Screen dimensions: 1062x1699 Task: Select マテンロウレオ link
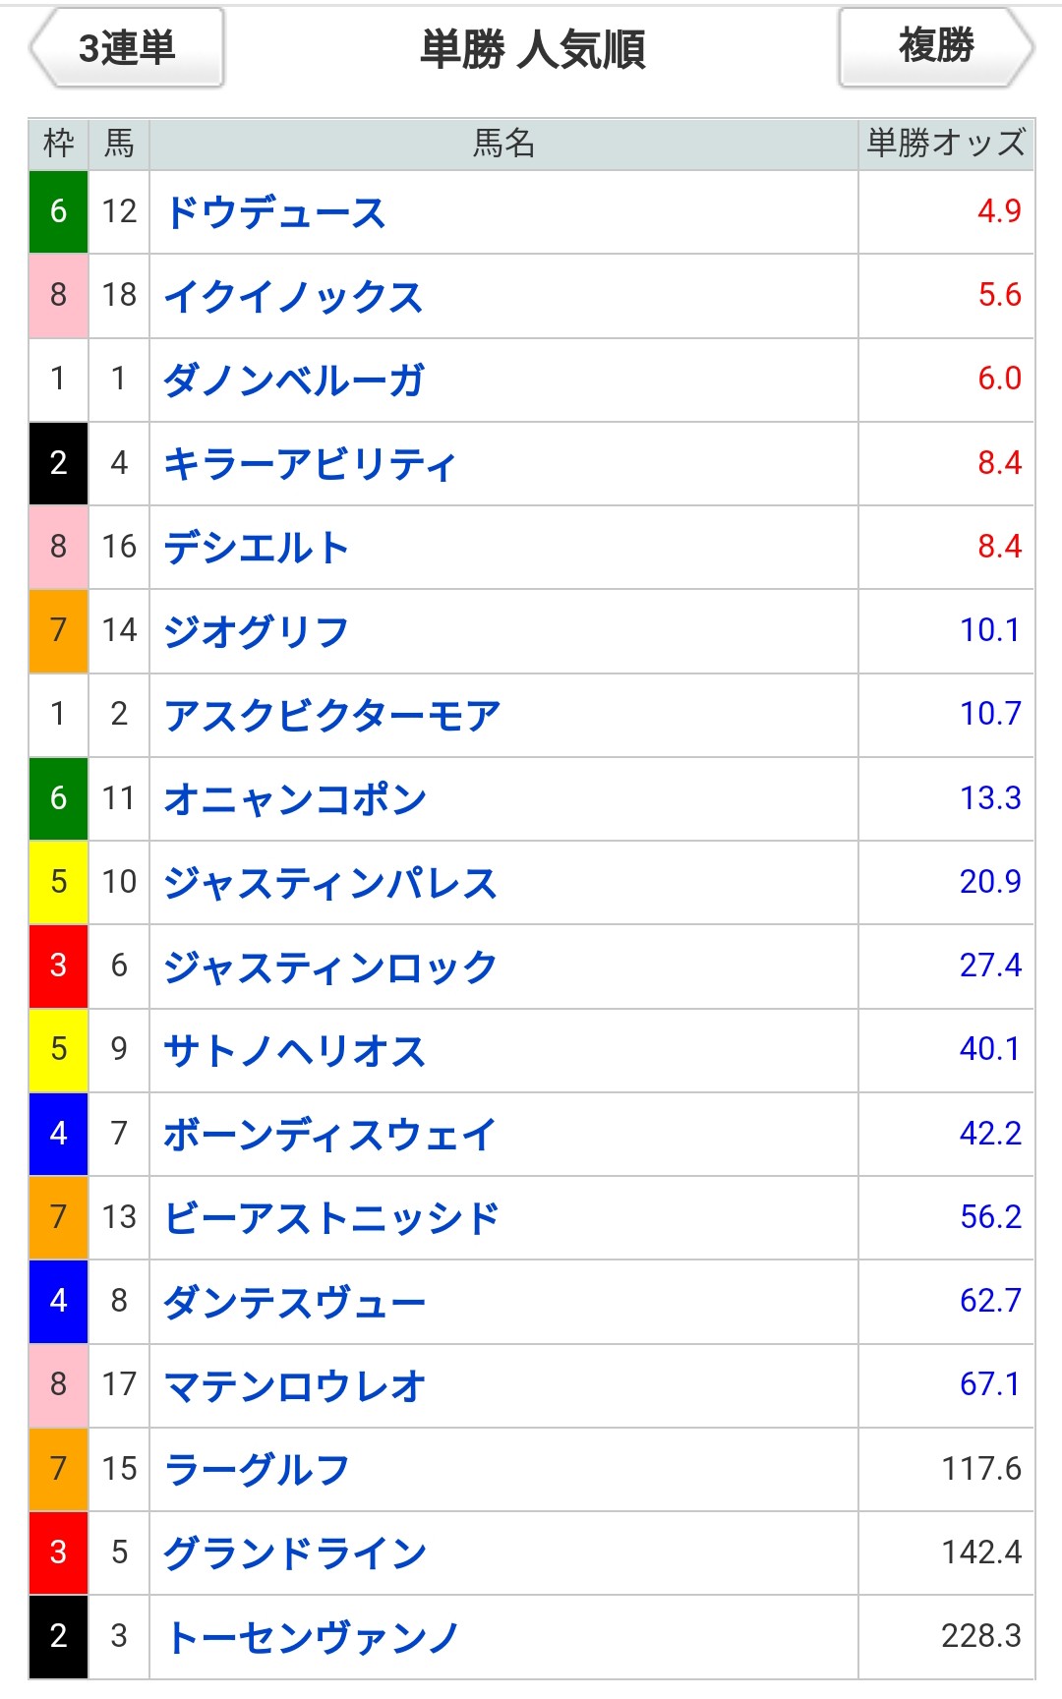(295, 1386)
